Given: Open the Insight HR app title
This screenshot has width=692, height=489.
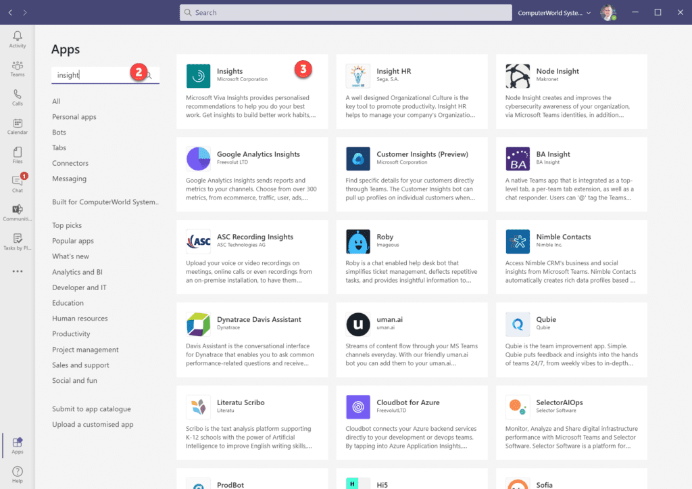Looking at the screenshot, I should (x=394, y=71).
